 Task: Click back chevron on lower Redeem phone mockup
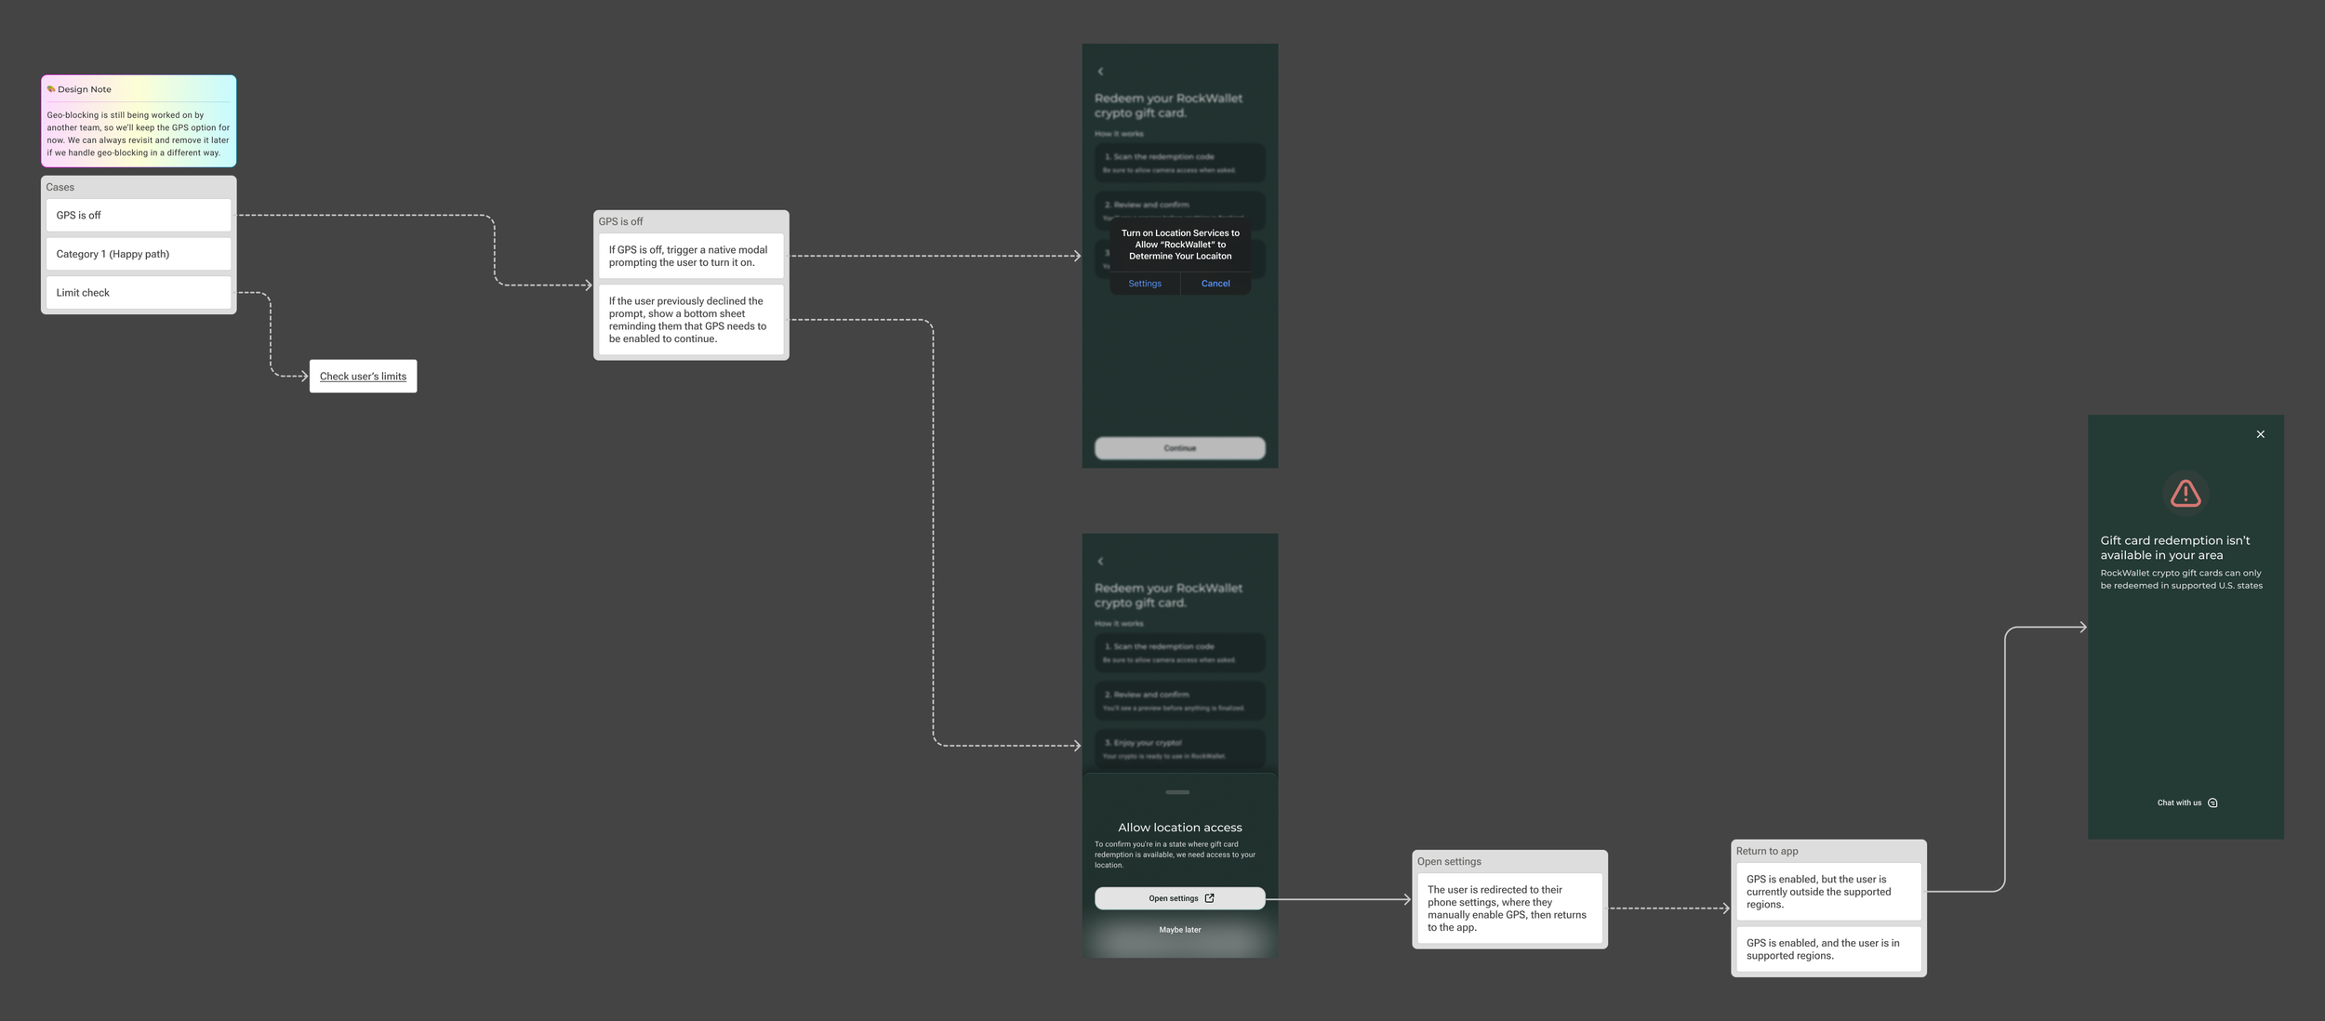click(1100, 562)
